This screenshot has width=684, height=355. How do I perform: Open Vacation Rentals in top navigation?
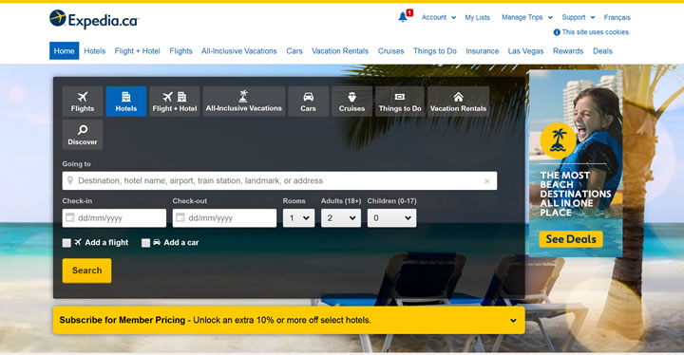[x=340, y=51]
